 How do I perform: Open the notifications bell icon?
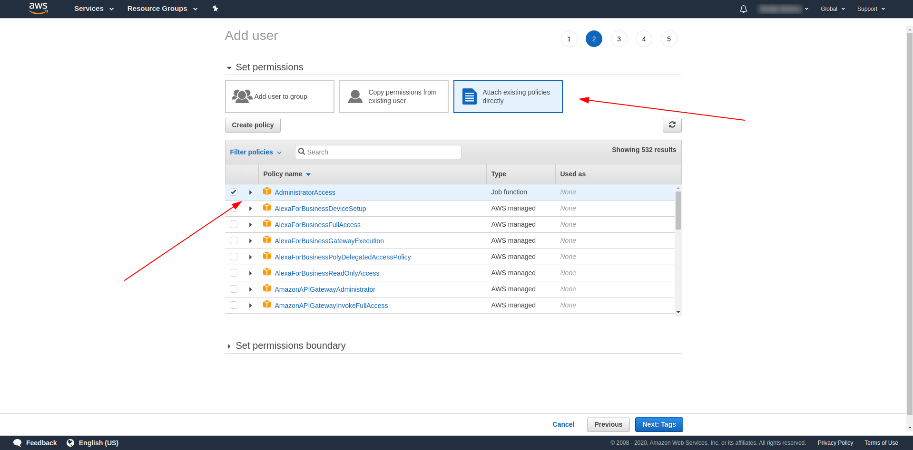[743, 9]
